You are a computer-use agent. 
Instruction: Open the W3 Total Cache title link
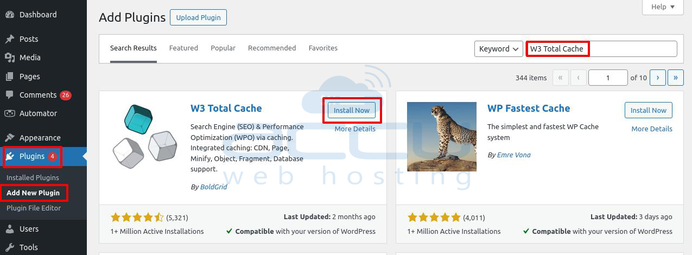coord(226,109)
